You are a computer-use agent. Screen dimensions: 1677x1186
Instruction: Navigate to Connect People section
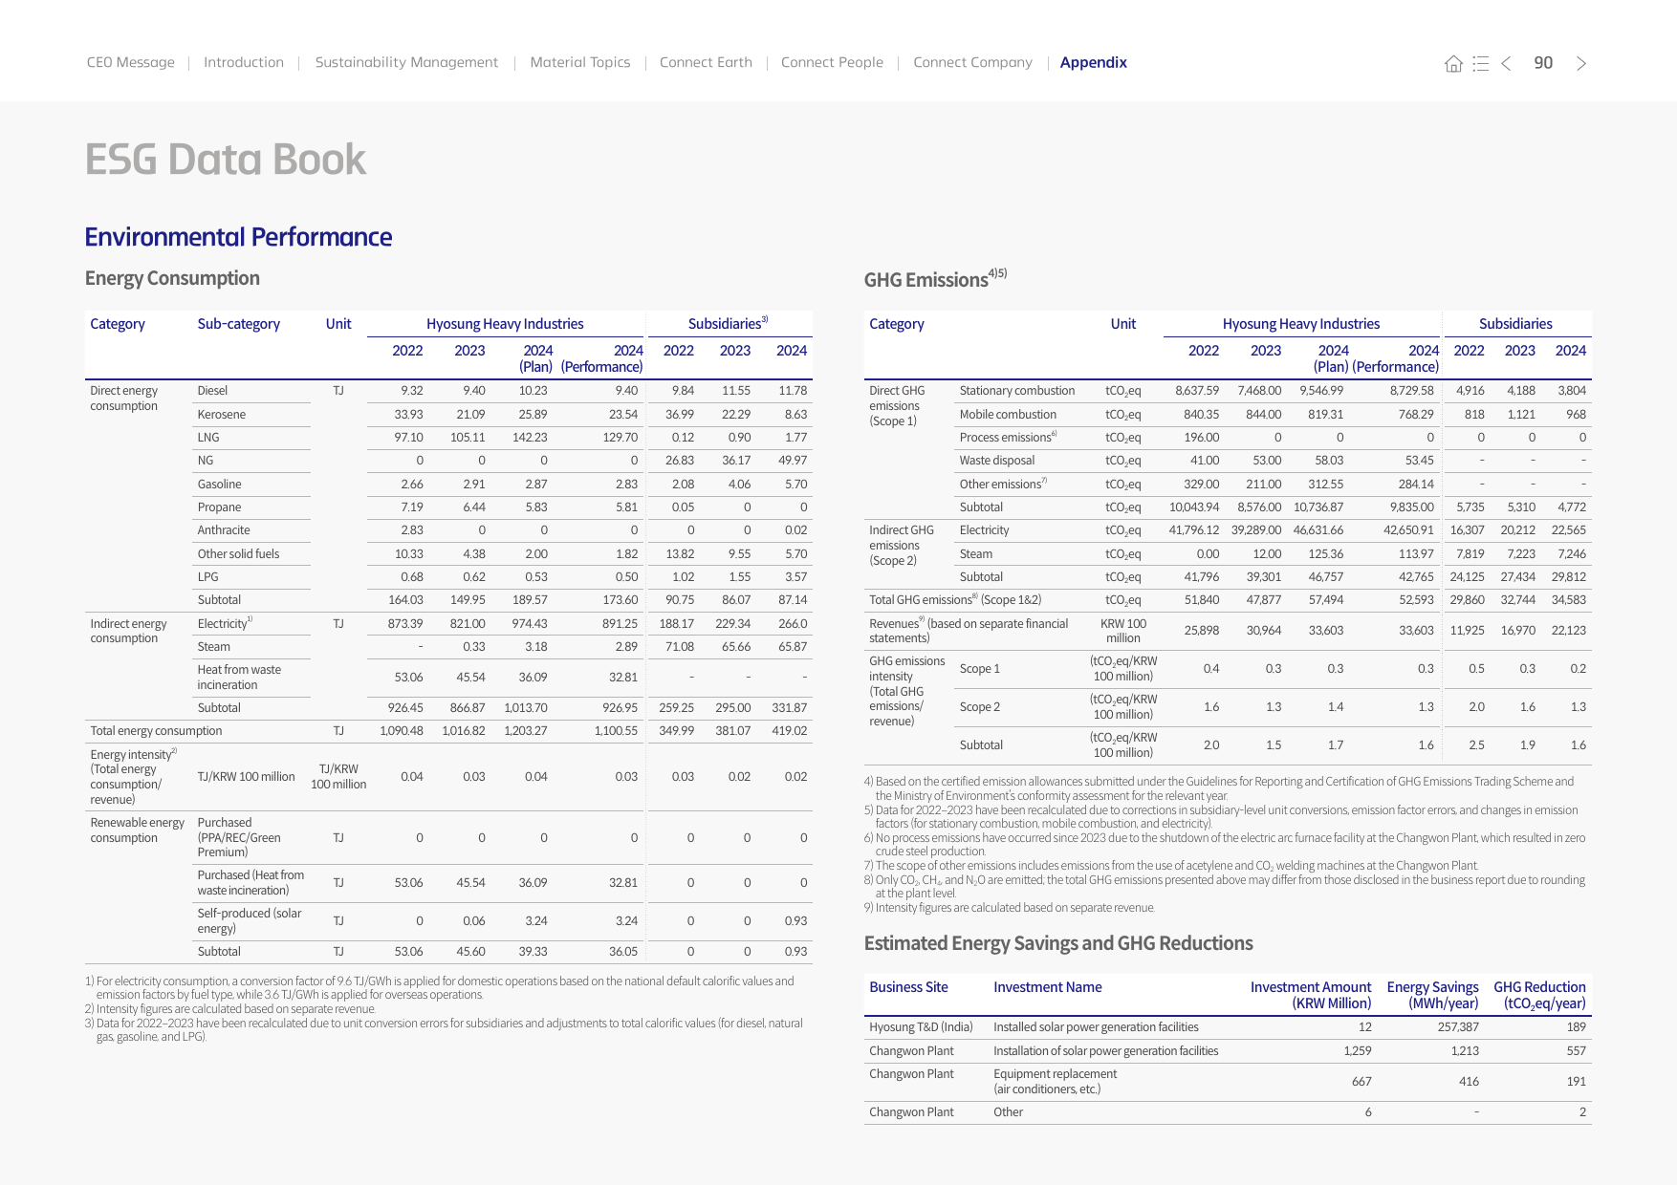tap(832, 62)
